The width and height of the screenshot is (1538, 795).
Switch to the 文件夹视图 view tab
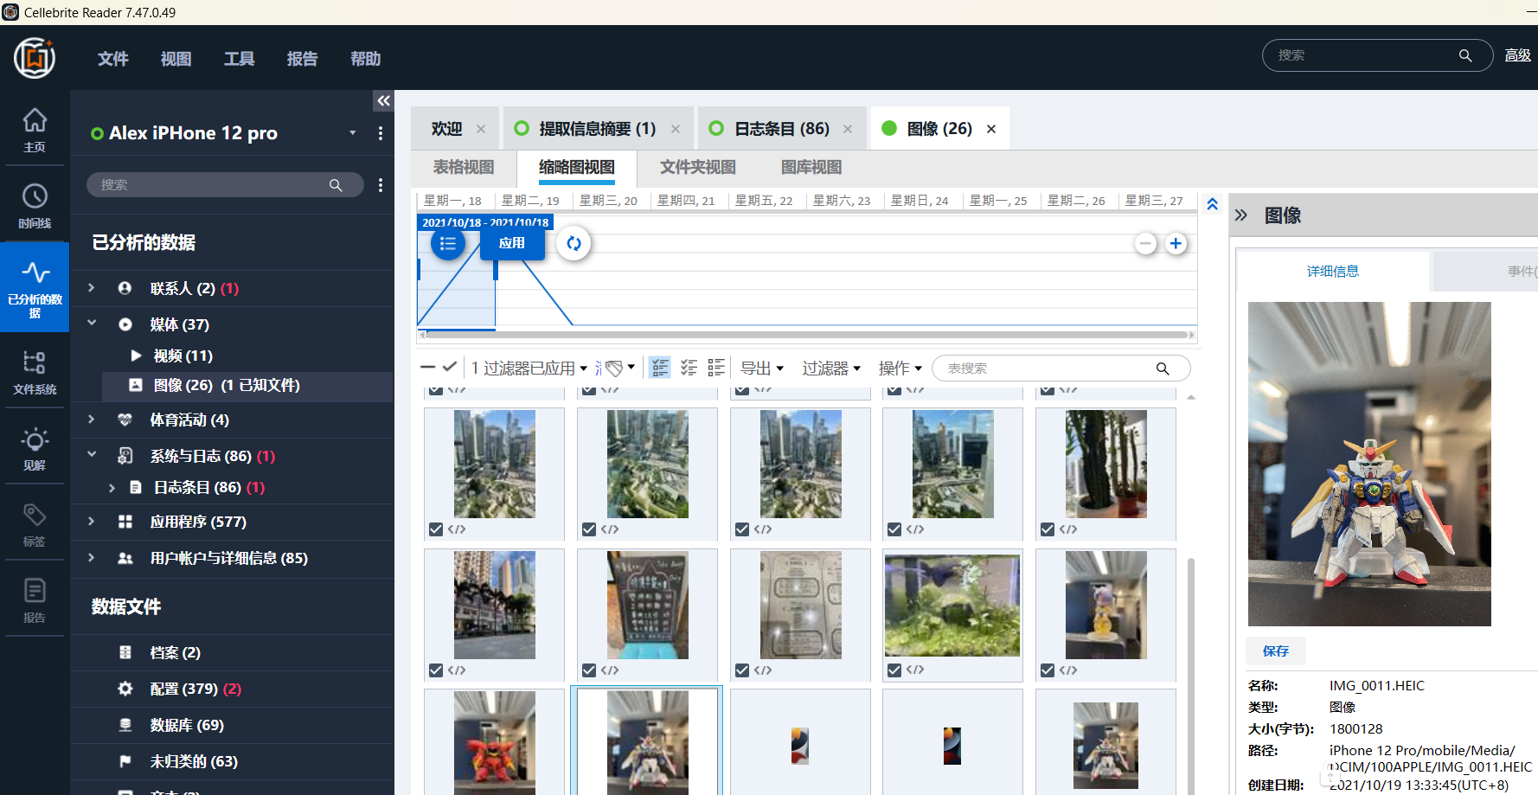click(x=698, y=168)
